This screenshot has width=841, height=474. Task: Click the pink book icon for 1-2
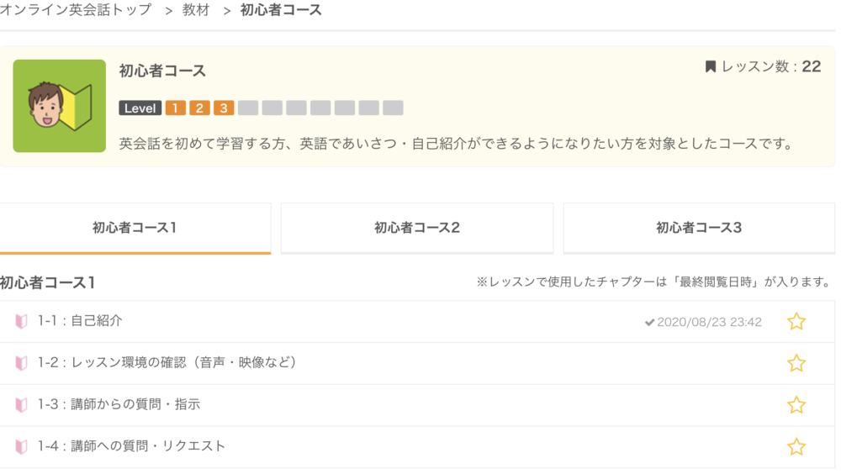click(x=22, y=363)
